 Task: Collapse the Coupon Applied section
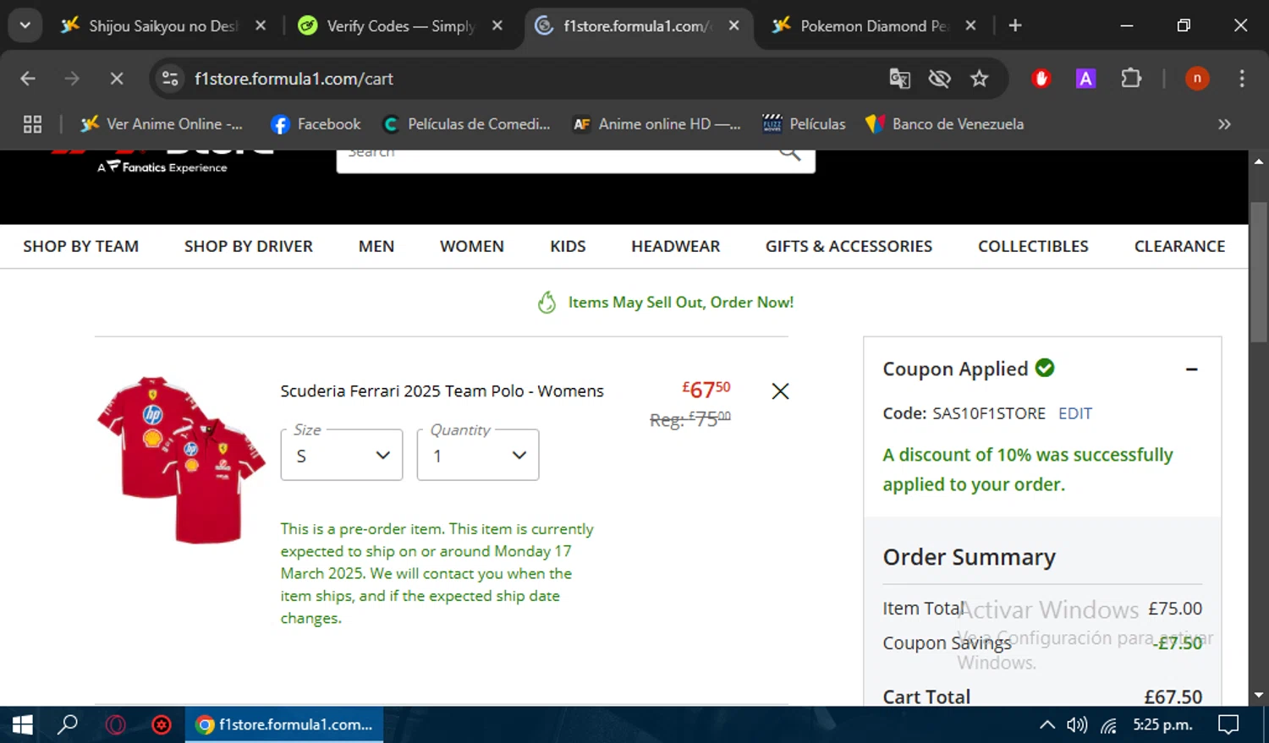pos(1191,369)
